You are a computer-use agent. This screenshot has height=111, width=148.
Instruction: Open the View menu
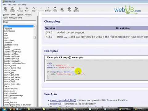(14, 5)
